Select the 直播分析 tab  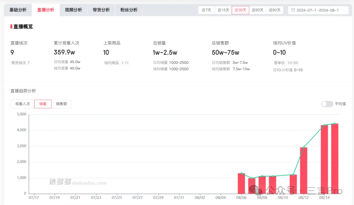(46, 10)
